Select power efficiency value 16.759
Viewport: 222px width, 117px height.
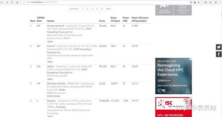click(135, 46)
